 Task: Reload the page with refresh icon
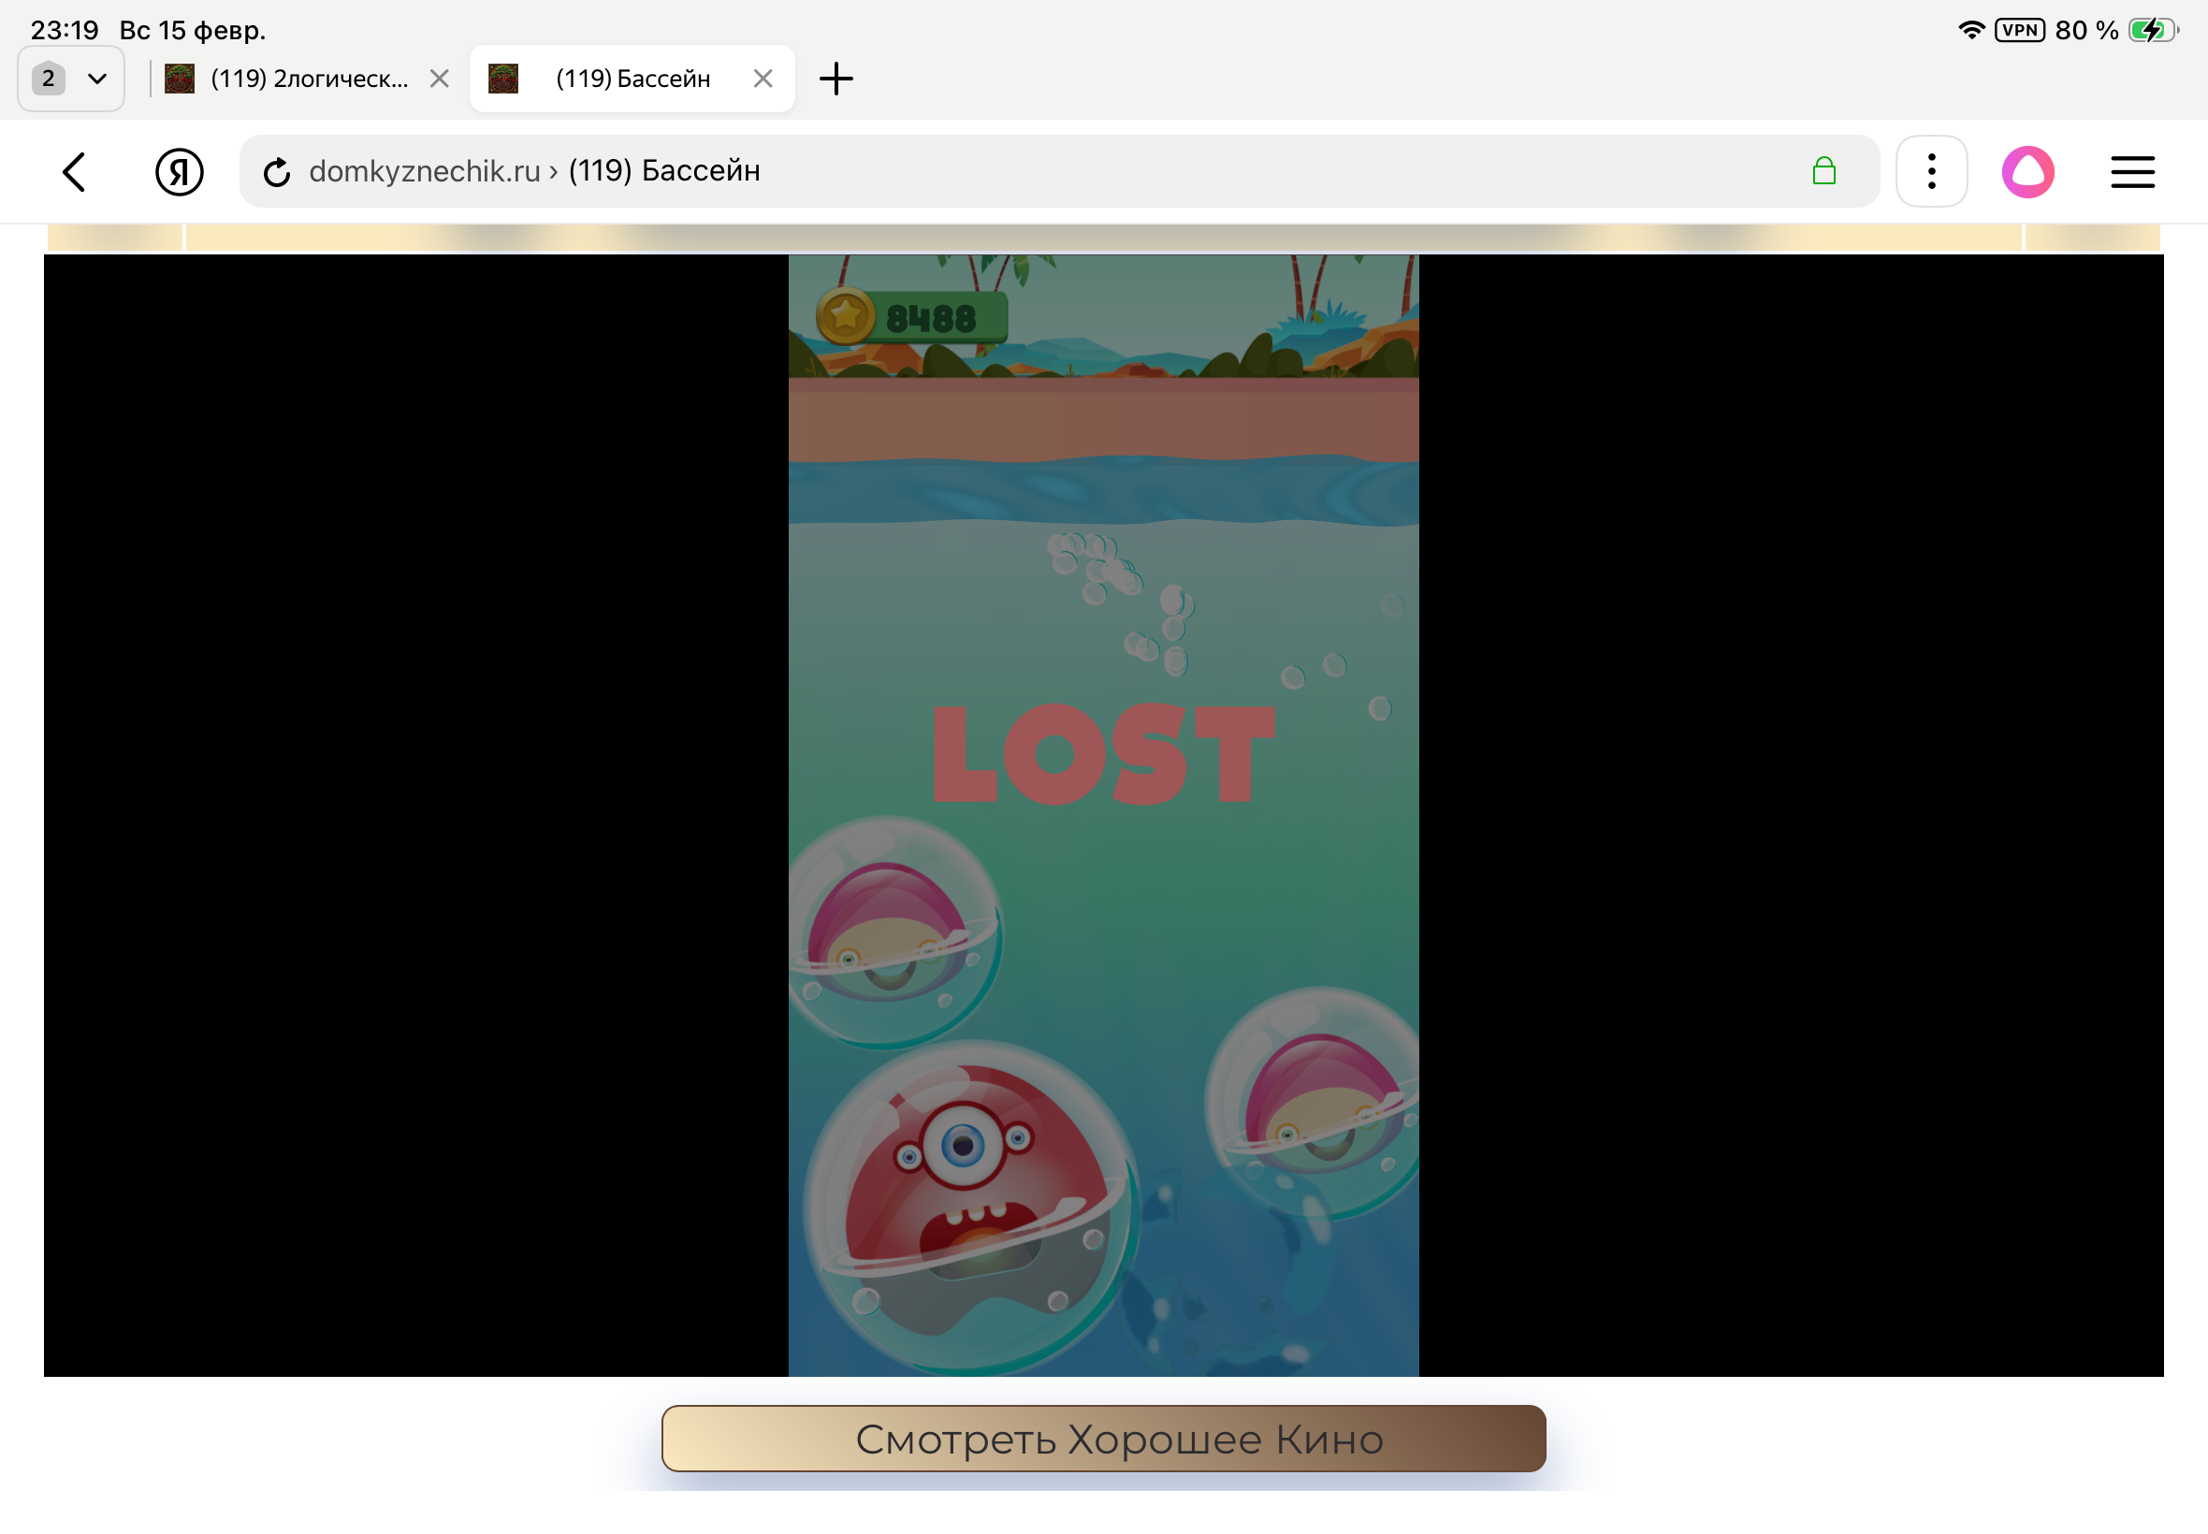[277, 172]
